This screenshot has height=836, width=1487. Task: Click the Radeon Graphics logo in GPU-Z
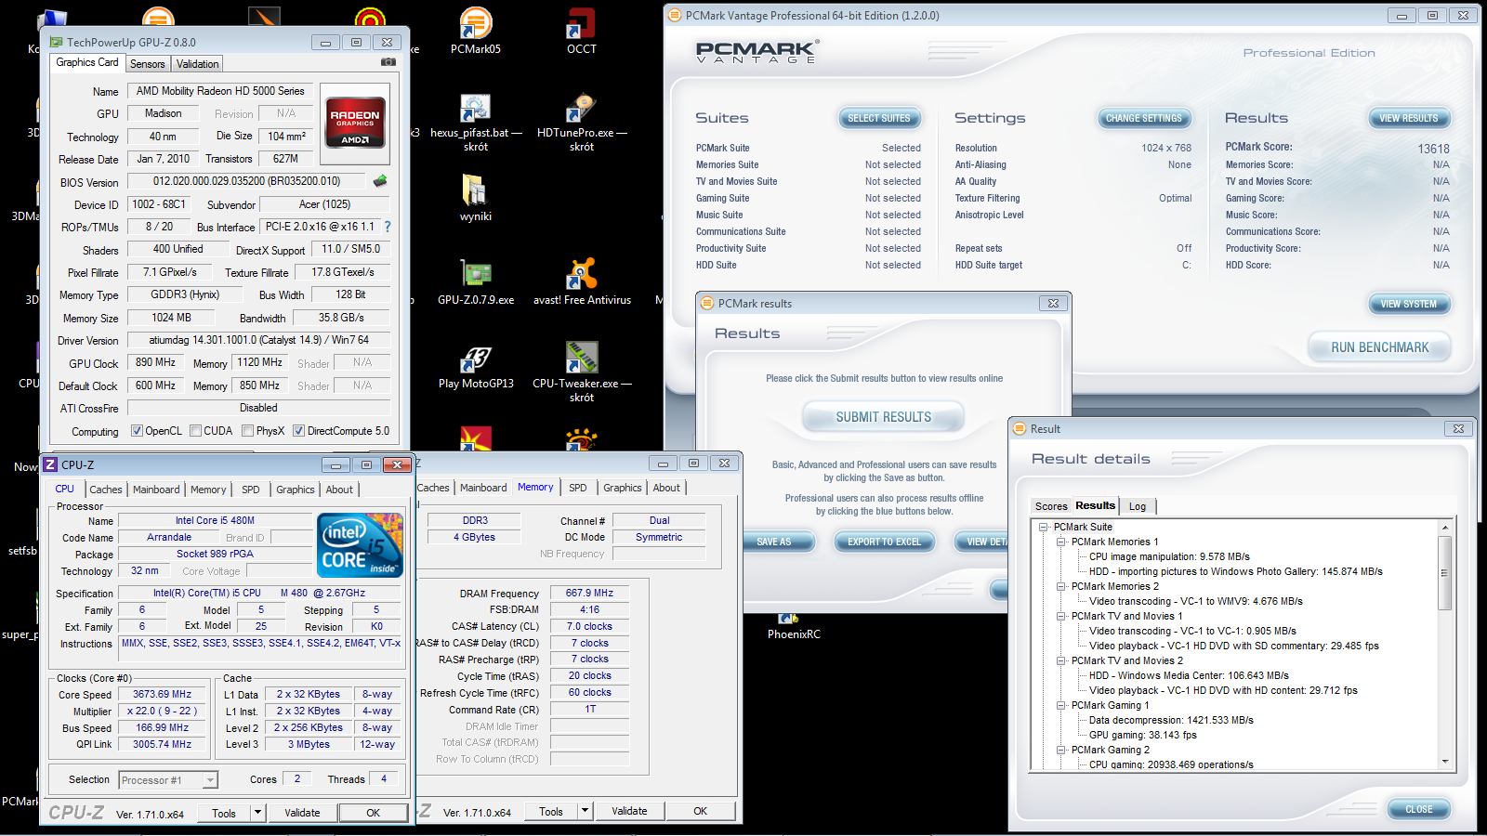pyautogui.click(x=355, y=124)
